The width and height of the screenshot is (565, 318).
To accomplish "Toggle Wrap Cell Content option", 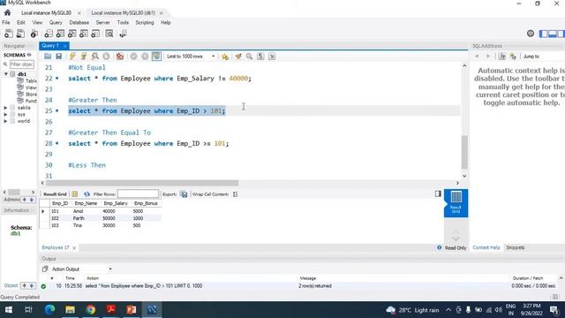I will tap(236, 194).
